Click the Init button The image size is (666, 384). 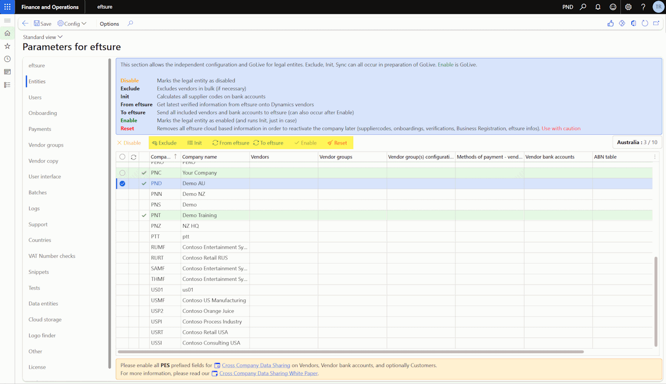(195, 143)
